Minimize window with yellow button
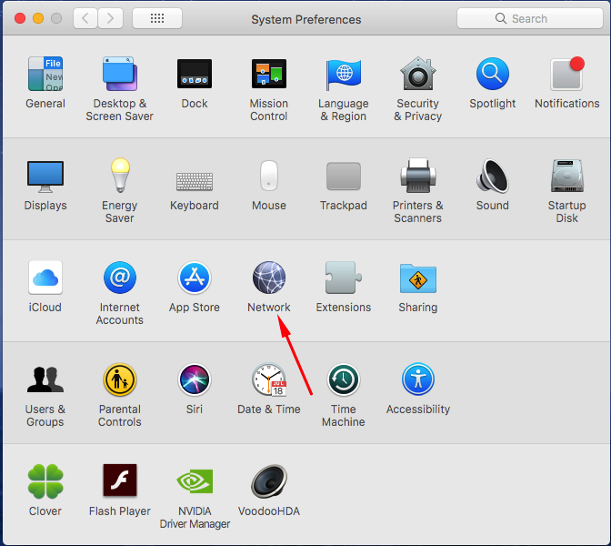The width and height of the screenshot is (611, 546). click(x=38, y=18)
